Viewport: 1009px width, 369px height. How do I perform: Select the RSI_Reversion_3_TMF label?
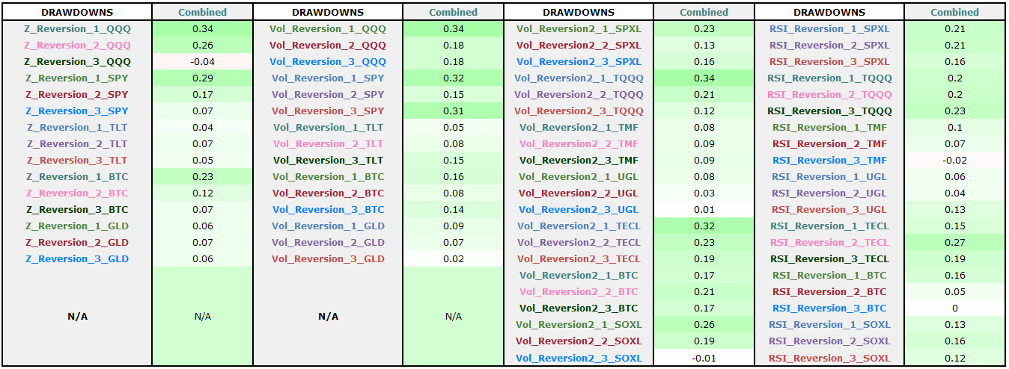(x=829, y=160)
